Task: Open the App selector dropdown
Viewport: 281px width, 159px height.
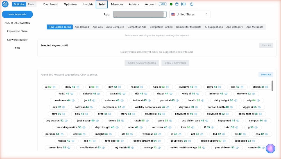Action: coord(140,15)
